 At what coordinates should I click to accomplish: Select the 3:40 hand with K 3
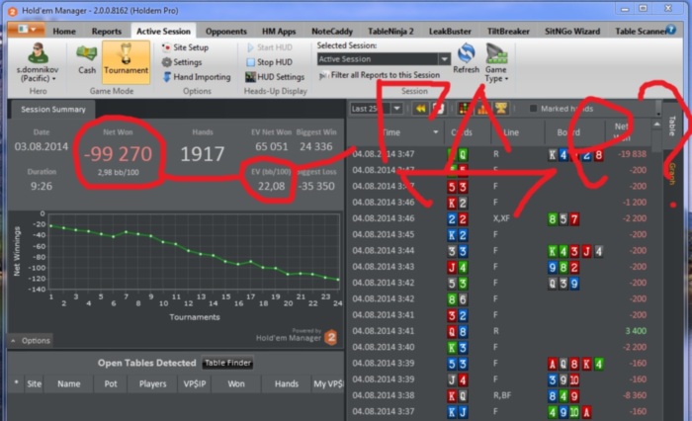point(499,347)
